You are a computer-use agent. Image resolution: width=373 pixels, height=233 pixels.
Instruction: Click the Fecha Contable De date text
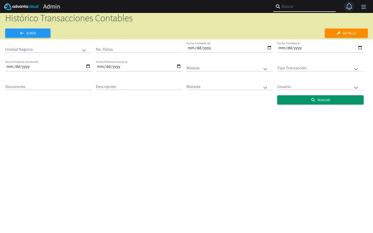point(199,48)
